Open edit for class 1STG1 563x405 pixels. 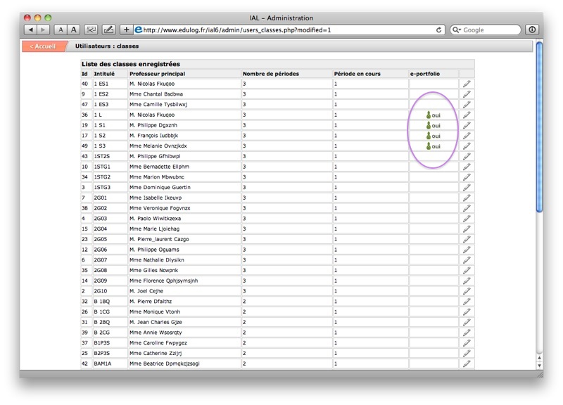coord(467,167)
